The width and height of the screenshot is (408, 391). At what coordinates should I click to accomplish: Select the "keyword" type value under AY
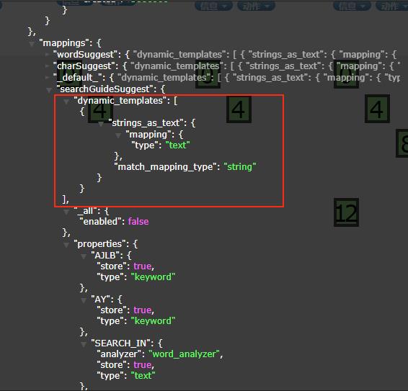153,321
